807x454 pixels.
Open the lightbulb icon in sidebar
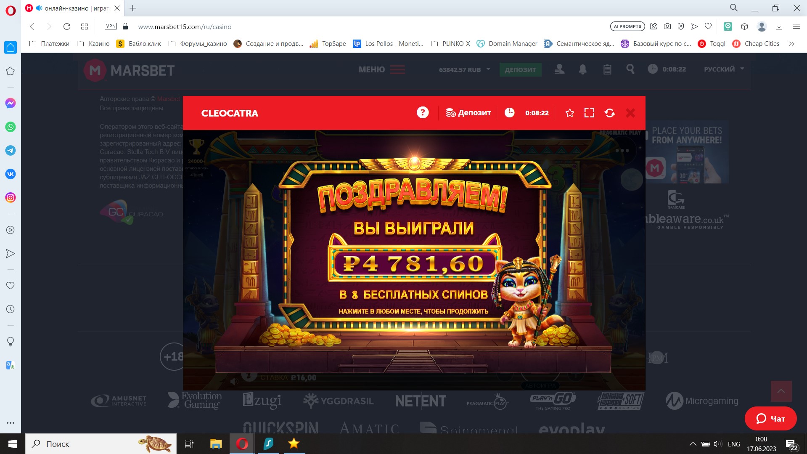[11, 341]
